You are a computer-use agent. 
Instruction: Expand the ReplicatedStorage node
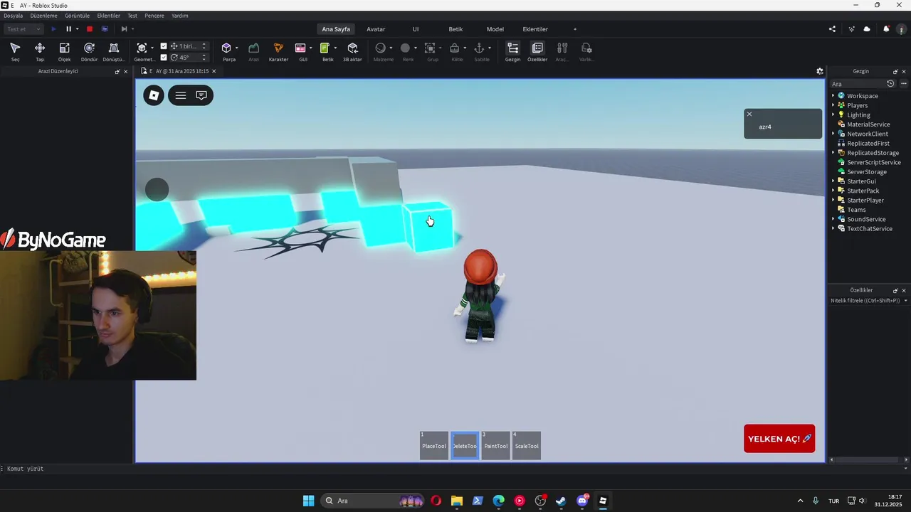pos(833,153)
